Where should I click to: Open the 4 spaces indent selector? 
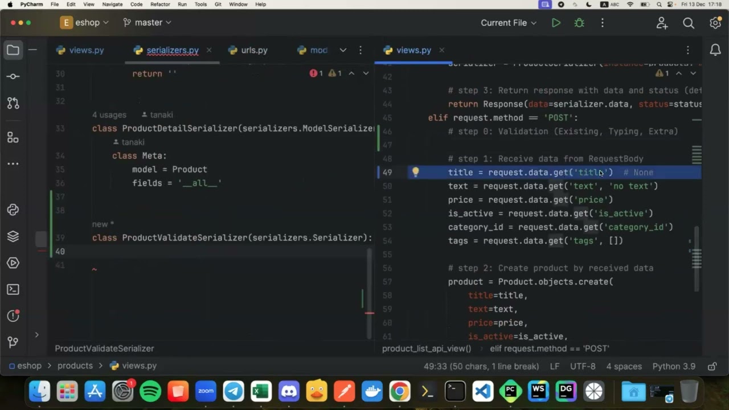point(624,366)
